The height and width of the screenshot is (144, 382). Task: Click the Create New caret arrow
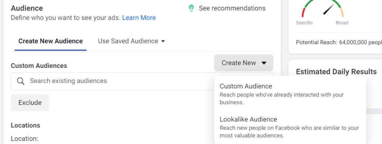pos(264,63)
